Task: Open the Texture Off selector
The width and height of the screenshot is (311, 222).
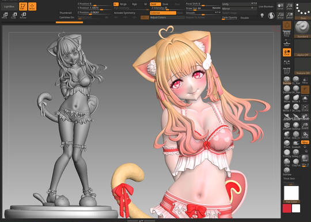Action: point(303,66)
